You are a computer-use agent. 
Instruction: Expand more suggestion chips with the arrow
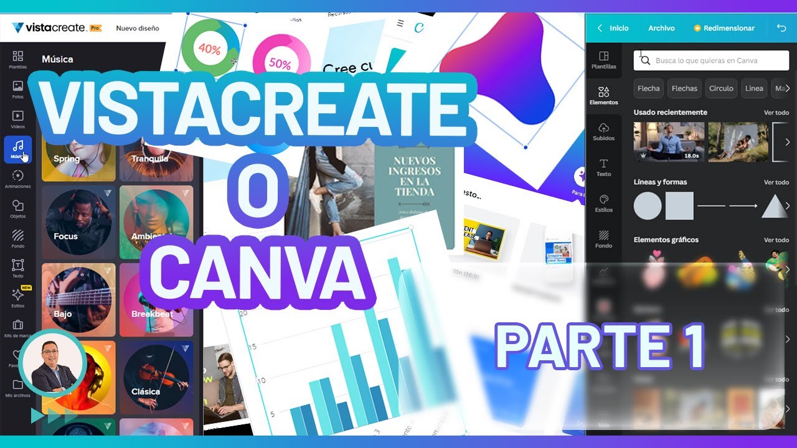(x=788, y=88)
